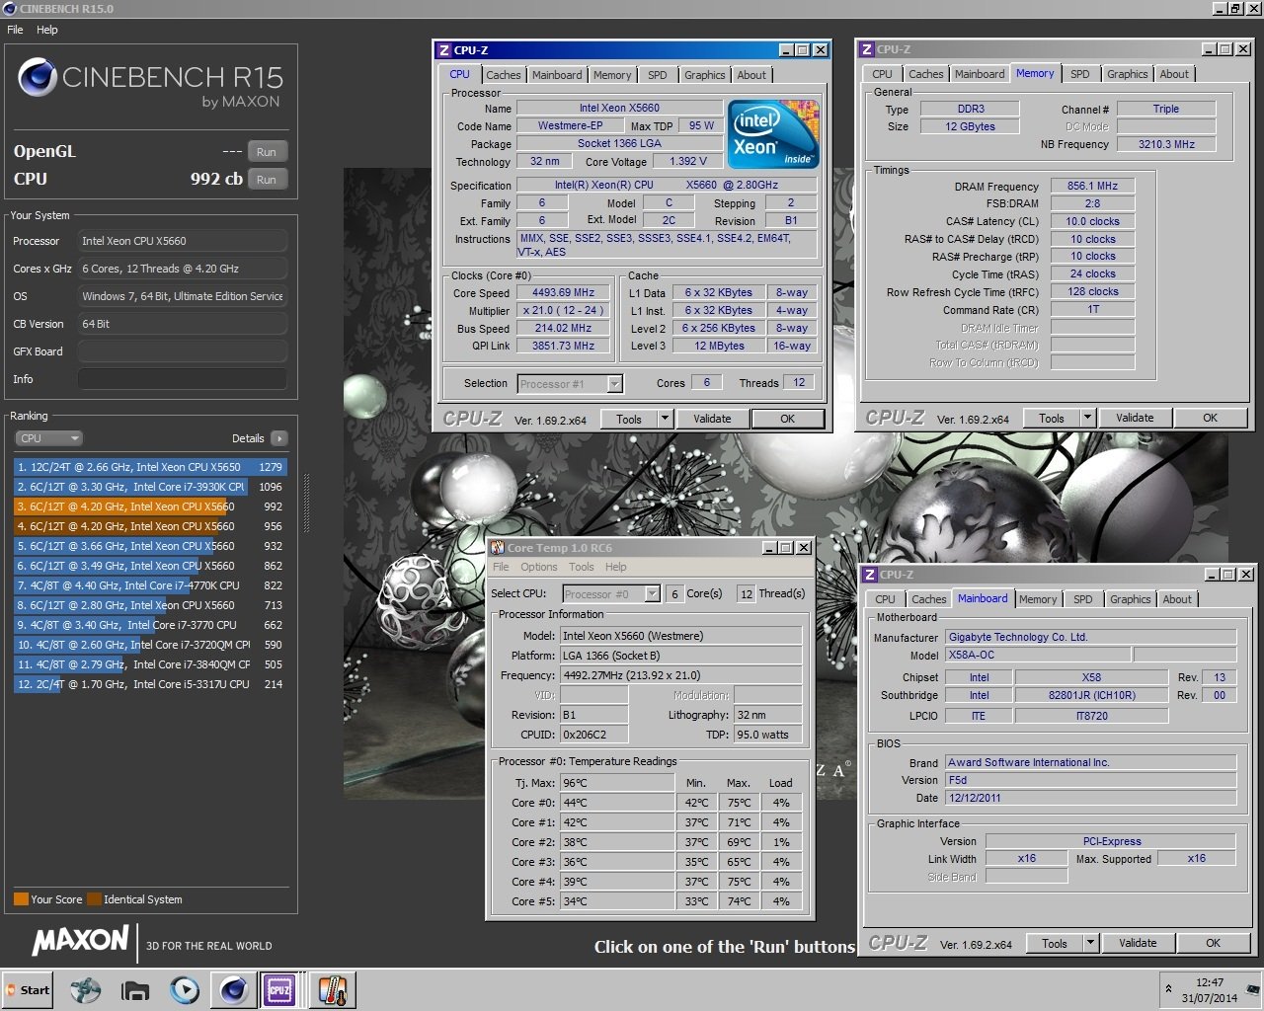The width and height of the screenshot is (1264, 1011).
Task: Click the MAXON logo at the bottom
Action: 81,941
